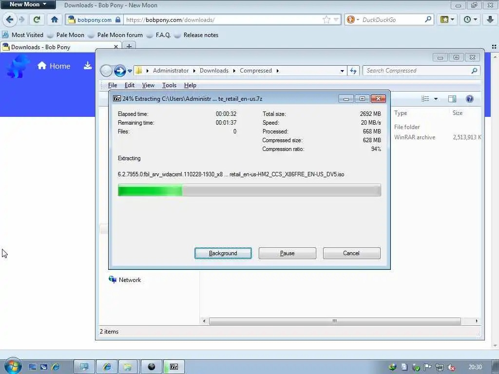Click the network tray icon
This screenshot has height=374, width=499.
(x=440, y=367)
